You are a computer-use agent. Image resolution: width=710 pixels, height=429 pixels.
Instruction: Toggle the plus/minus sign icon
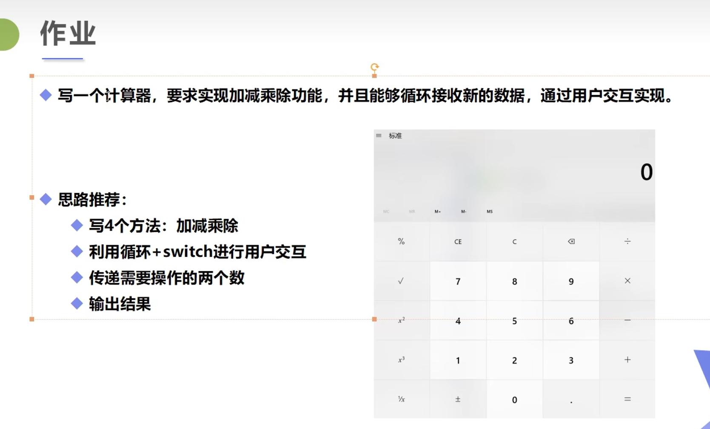458,398
